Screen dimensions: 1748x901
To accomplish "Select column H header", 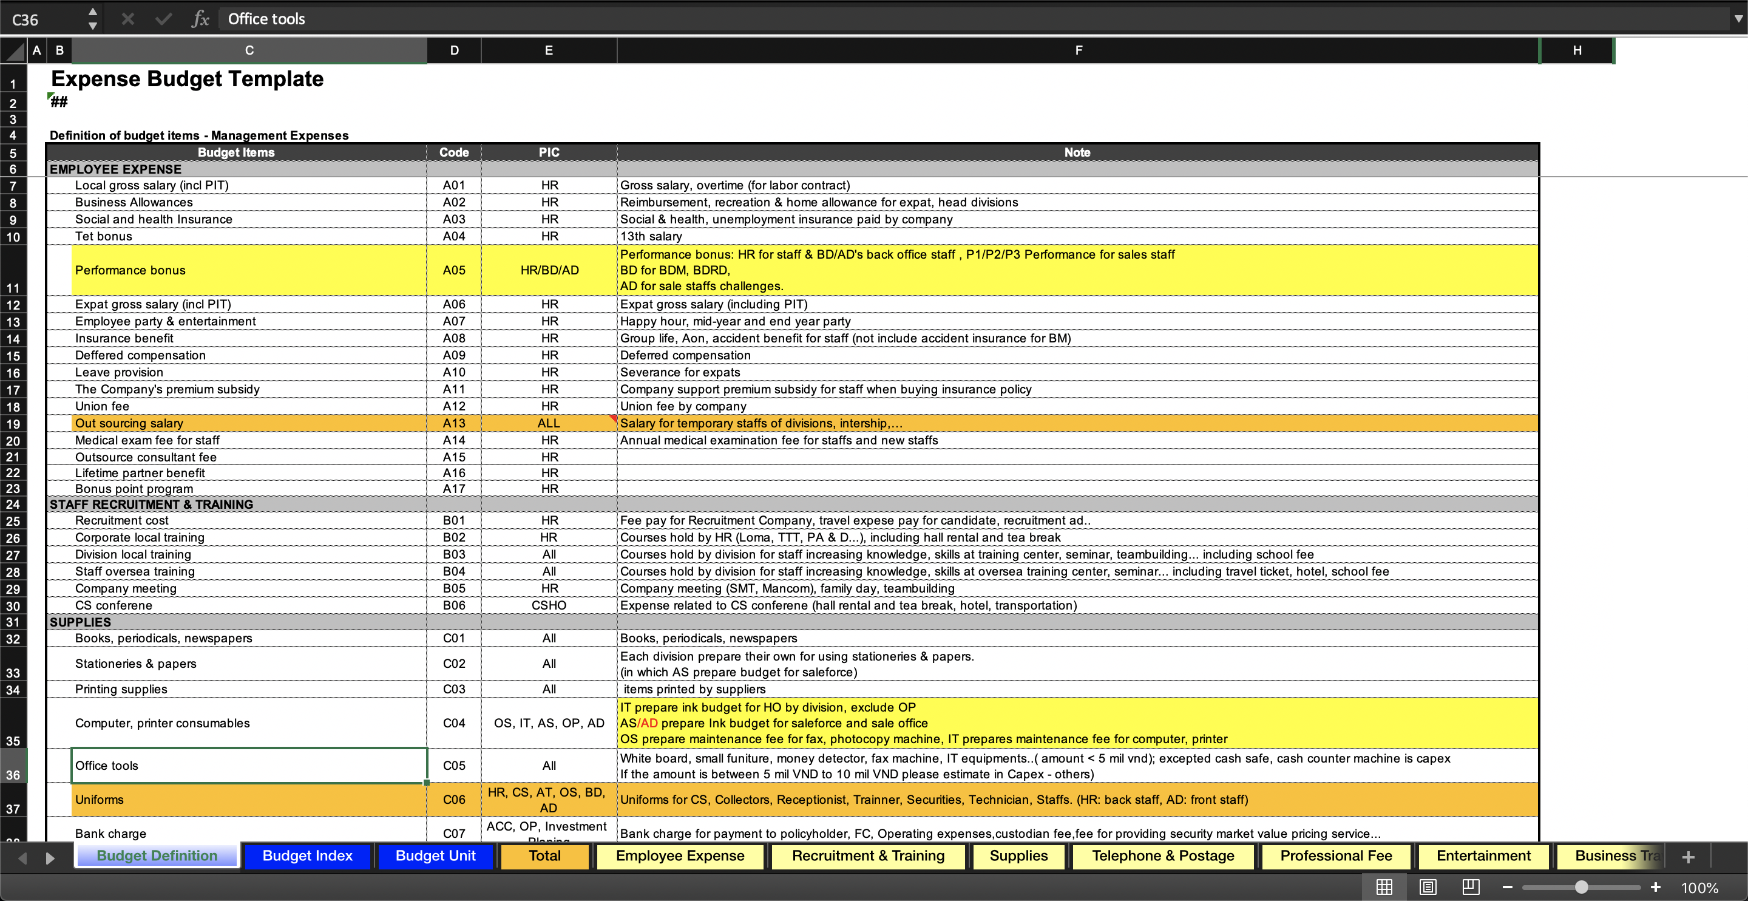I will coord(1576,50).
